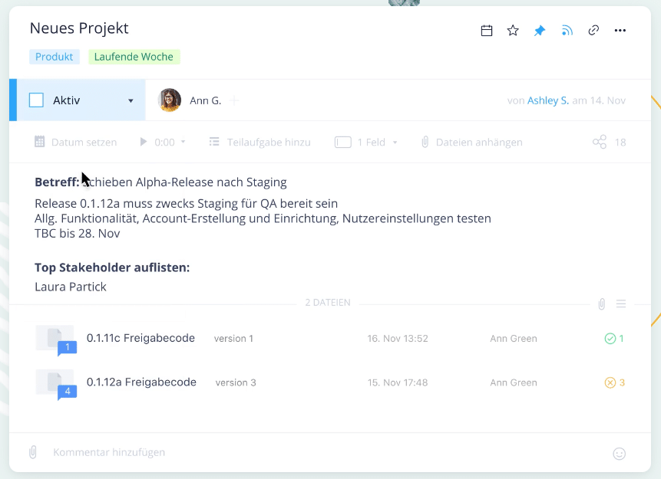Image resolution: width=661 pixels, height=479 pixels.
Task: Star the Neues Projekt task
Action: pos(513,31)
